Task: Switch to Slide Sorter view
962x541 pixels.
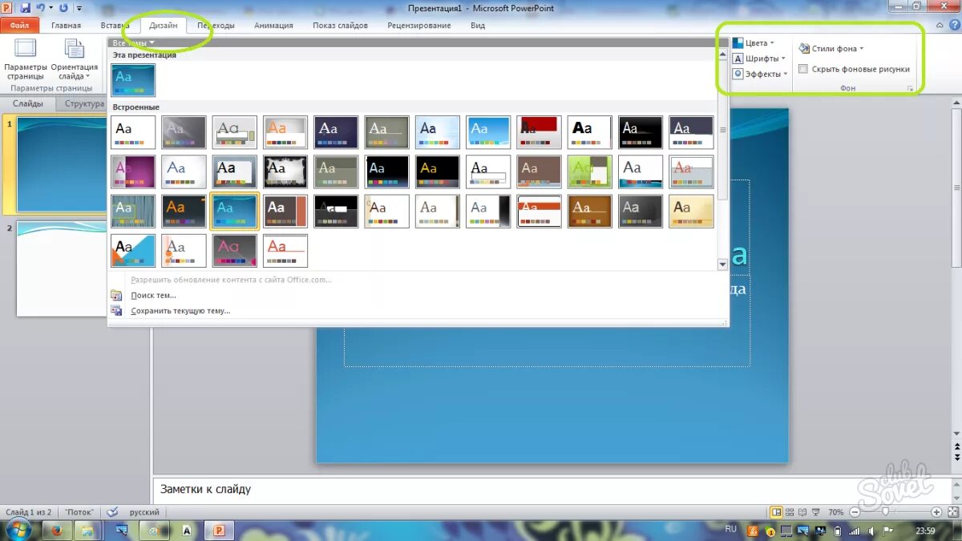Action: pos(790,511)
